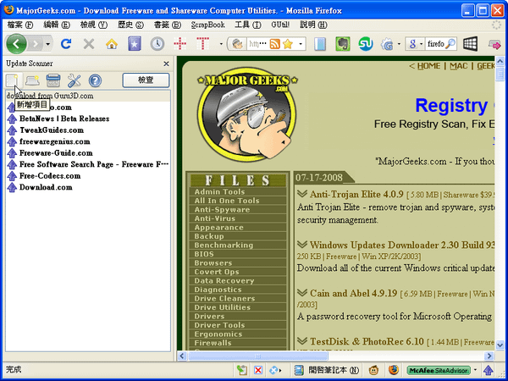Close the Update Scanner sidebar
The width and height of the screenshot is (508, 381).
[166, 63]
